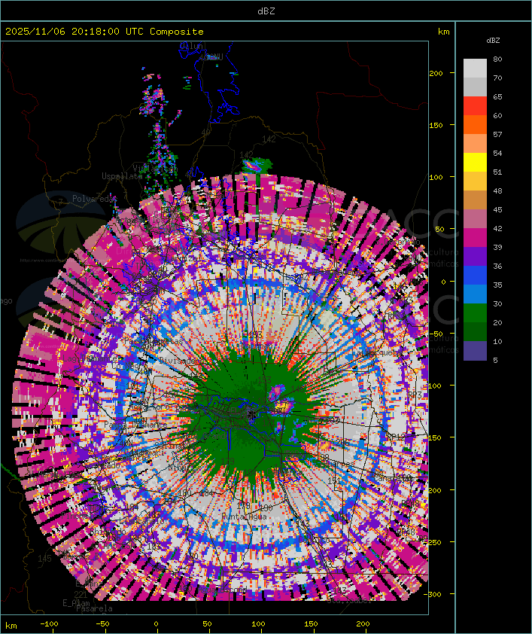Click legend value 65
Screen dimensions: 532x634
497,96
